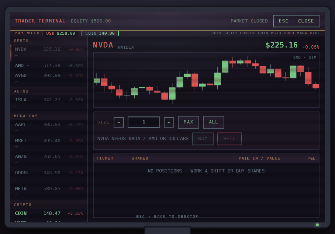
Task: Click the SHARES column header
Action: point(140,158)
